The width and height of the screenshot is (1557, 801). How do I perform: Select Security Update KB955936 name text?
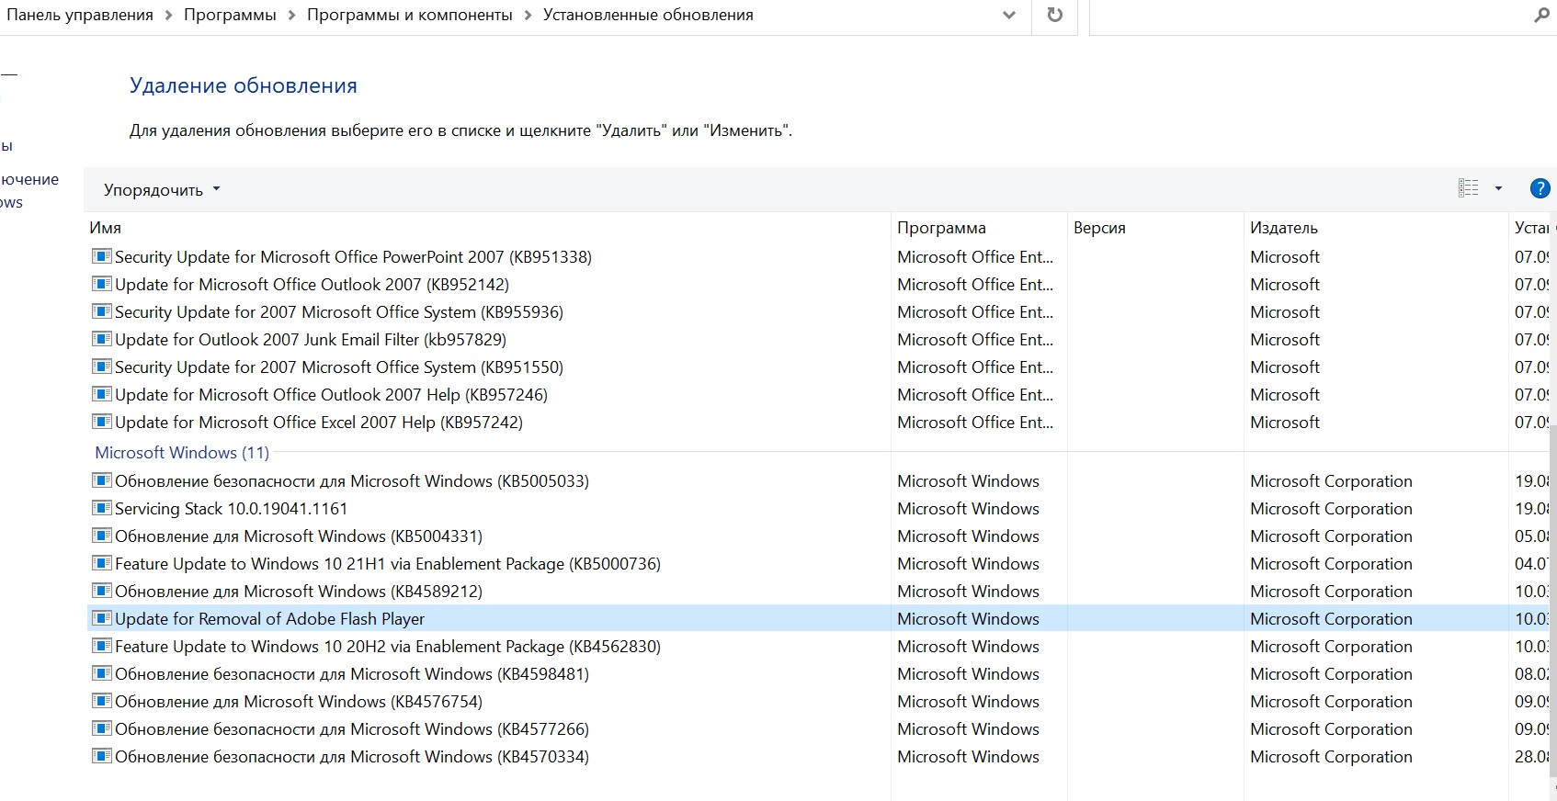(x=339, y=311)
